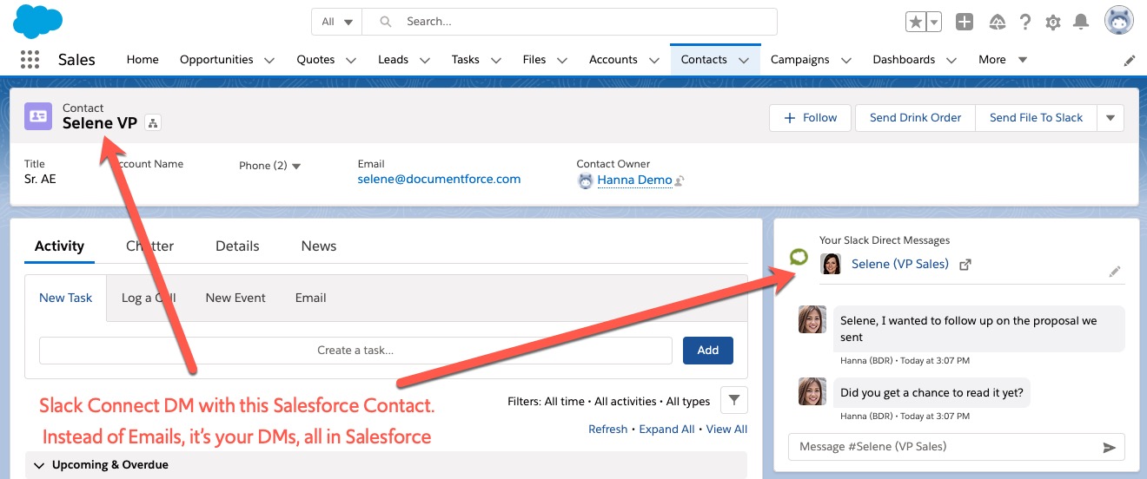The width and height of the screenshot is (1147, 479).
Task: Expand the Quotes tab chevron
Action: click(x=351, y=61)
